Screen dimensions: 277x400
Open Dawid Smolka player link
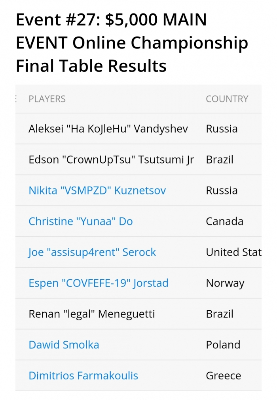[64, 345]
